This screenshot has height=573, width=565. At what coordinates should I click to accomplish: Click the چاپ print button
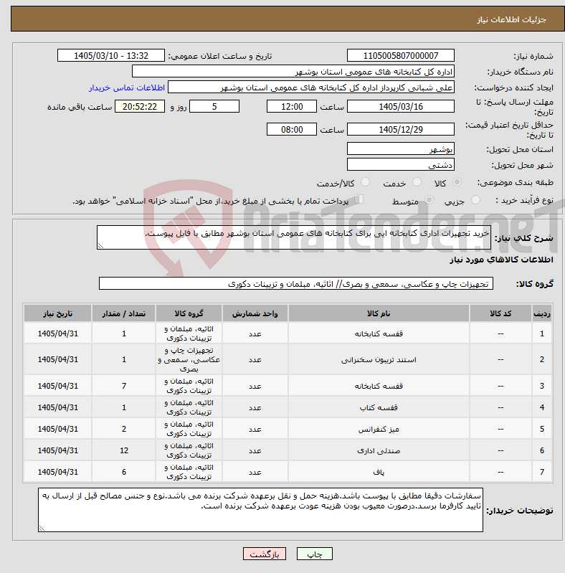[315, 554]
